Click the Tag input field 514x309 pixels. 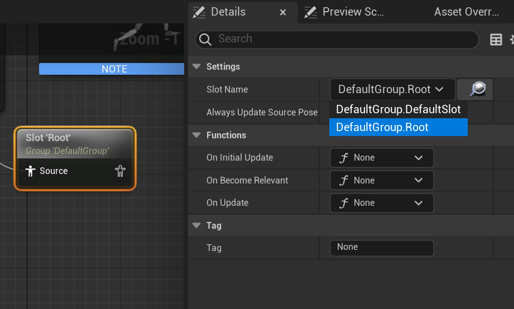coord(382,248)
